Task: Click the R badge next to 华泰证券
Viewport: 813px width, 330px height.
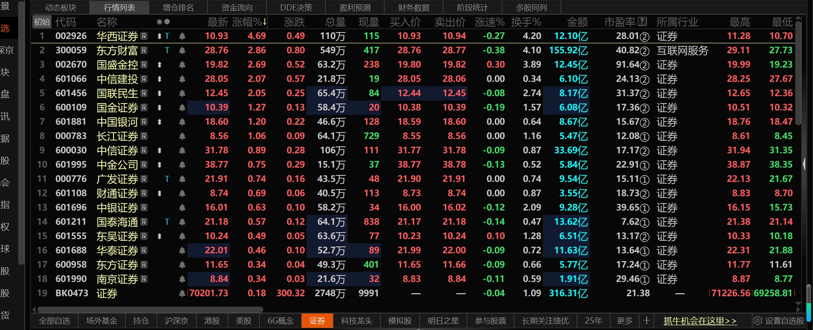Action: (x=144, y=251)
